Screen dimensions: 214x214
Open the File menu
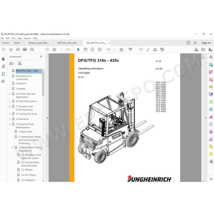[x=2, y=38]
